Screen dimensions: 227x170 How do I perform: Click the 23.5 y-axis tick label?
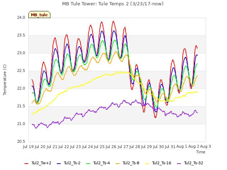21,35
